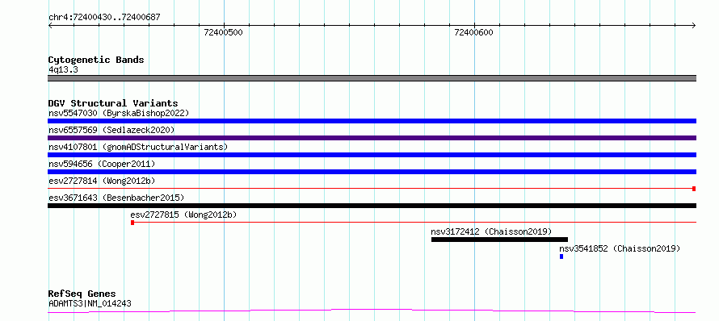Screen dimensions: 719x321
Task: Open the nsv3172412 (Chaisson2019) label
Action: (x=491, y=231)
